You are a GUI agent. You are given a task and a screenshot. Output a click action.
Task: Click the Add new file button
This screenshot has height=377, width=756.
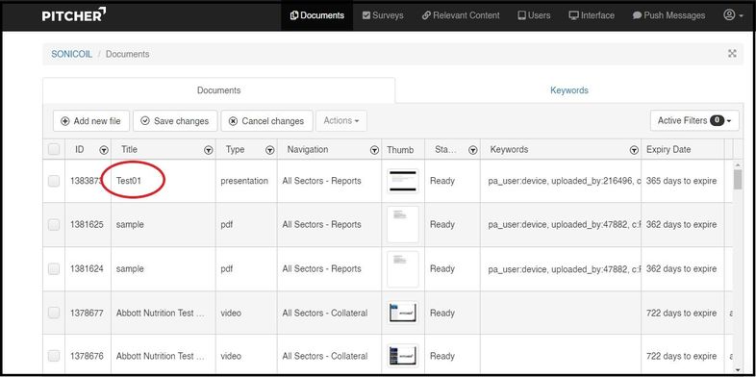pos(91,120)
